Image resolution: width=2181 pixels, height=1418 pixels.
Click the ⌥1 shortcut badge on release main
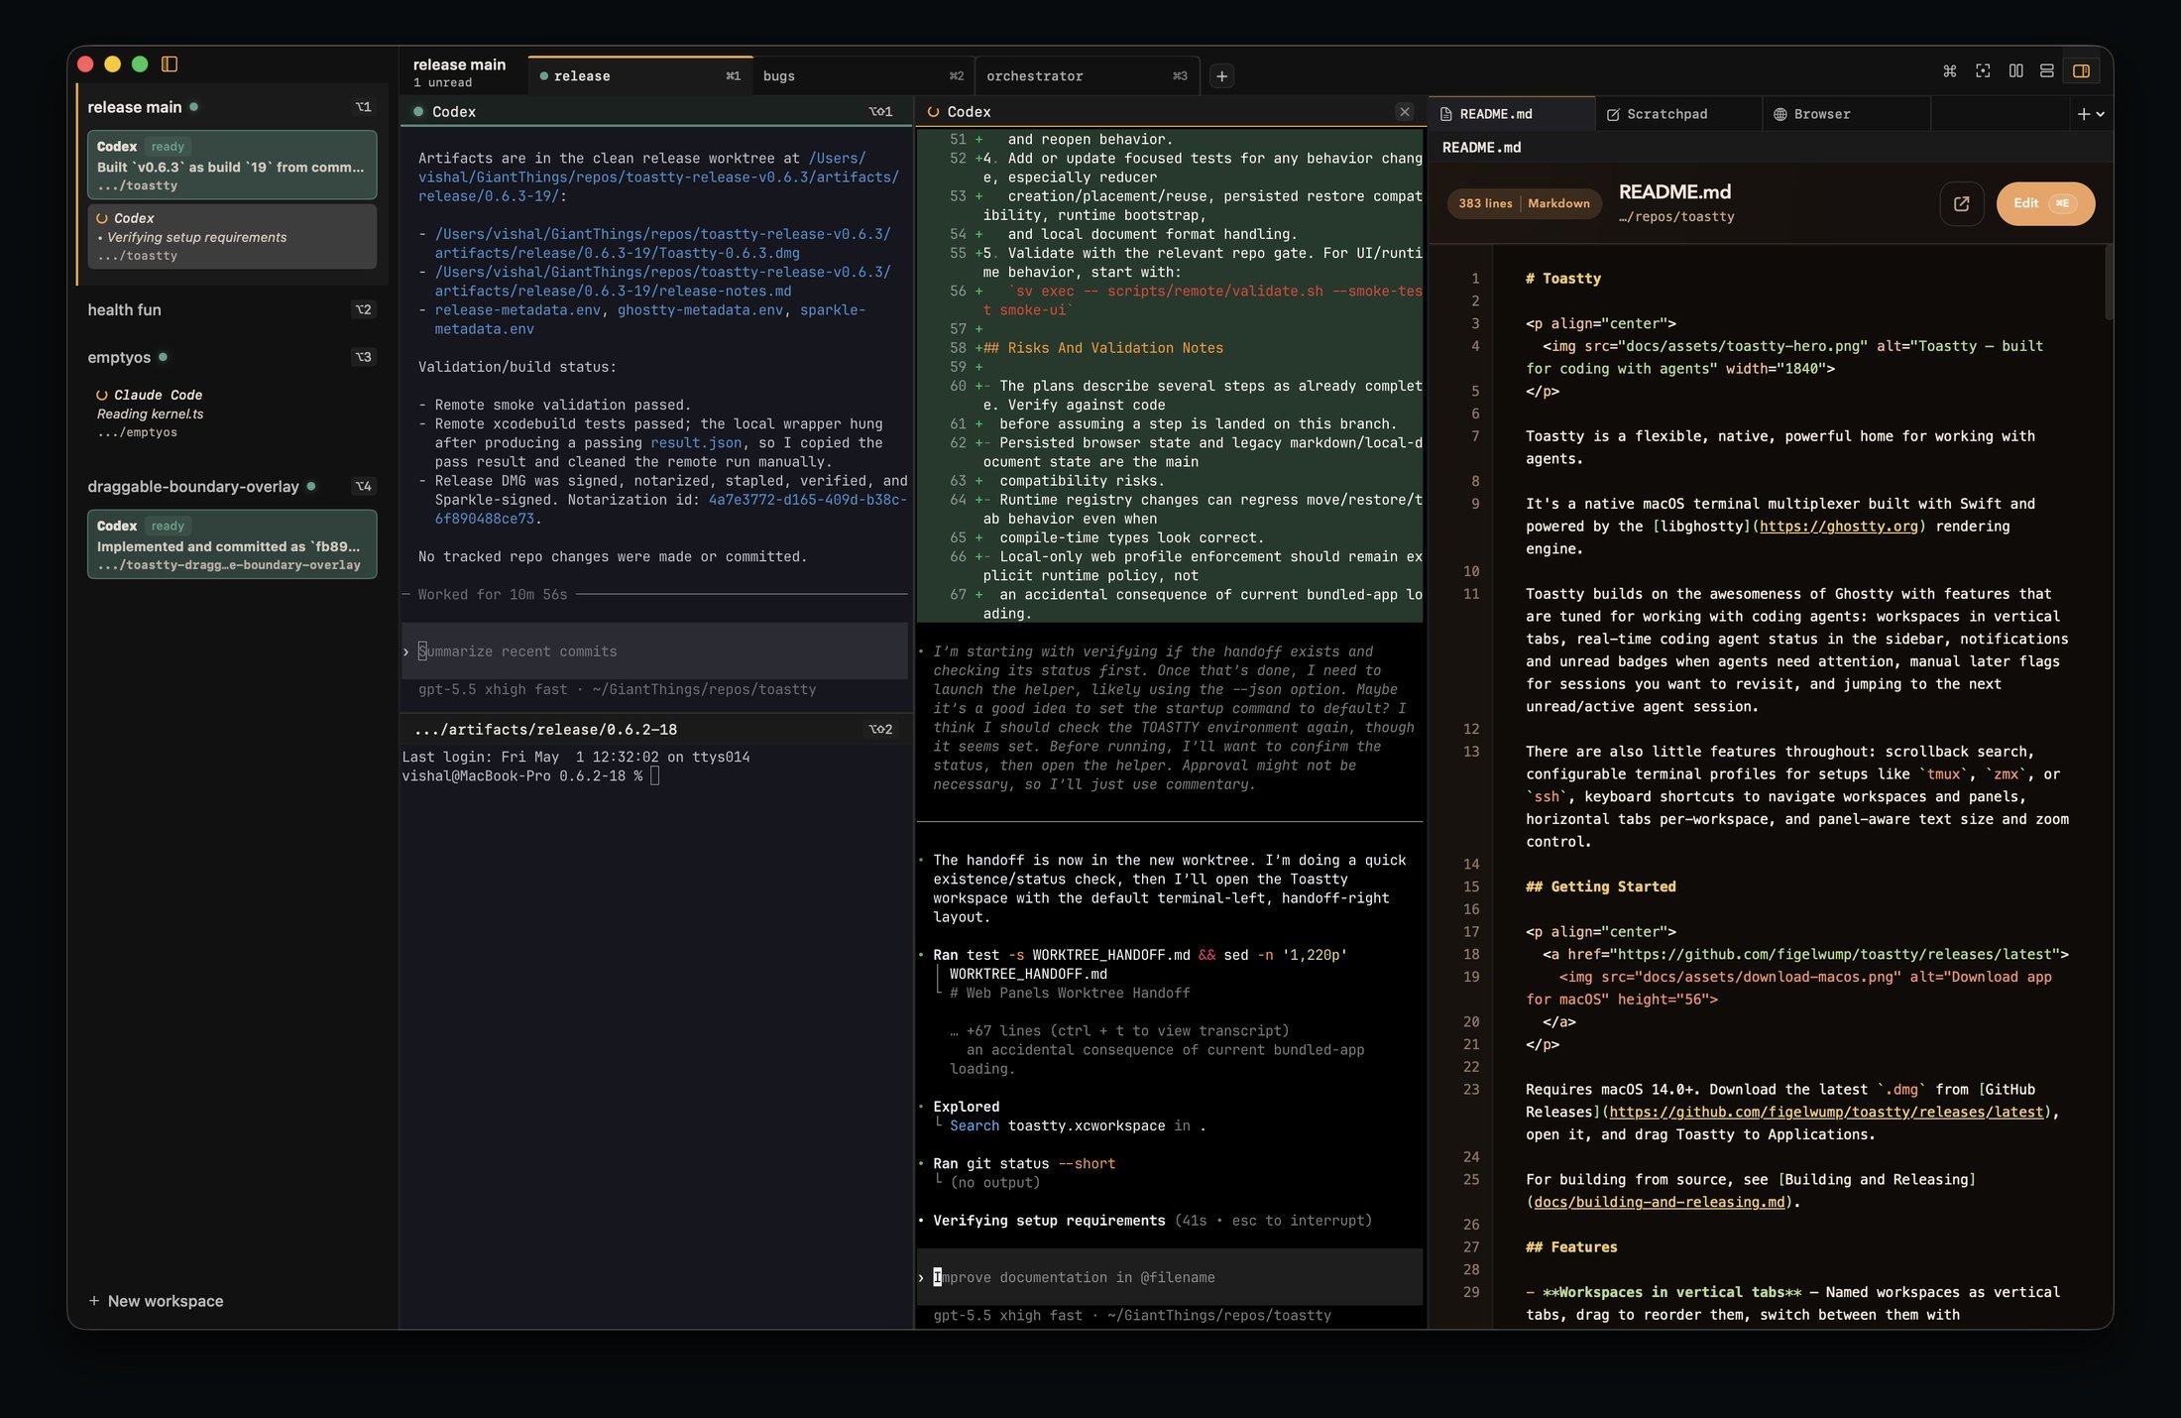(x=363, y=107)
